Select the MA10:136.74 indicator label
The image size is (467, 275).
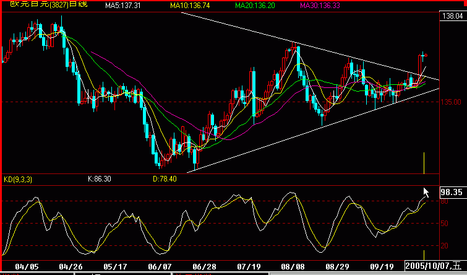(x=190, y=6)
